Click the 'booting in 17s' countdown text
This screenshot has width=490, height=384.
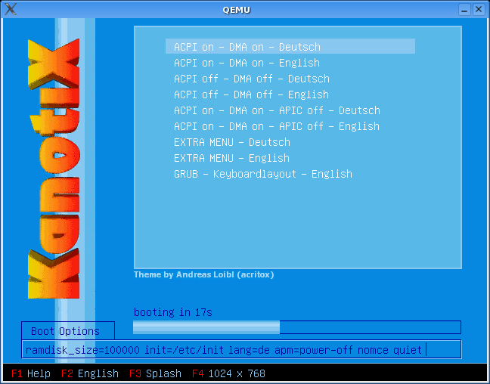pyautogui.click(x=173, y=312)
